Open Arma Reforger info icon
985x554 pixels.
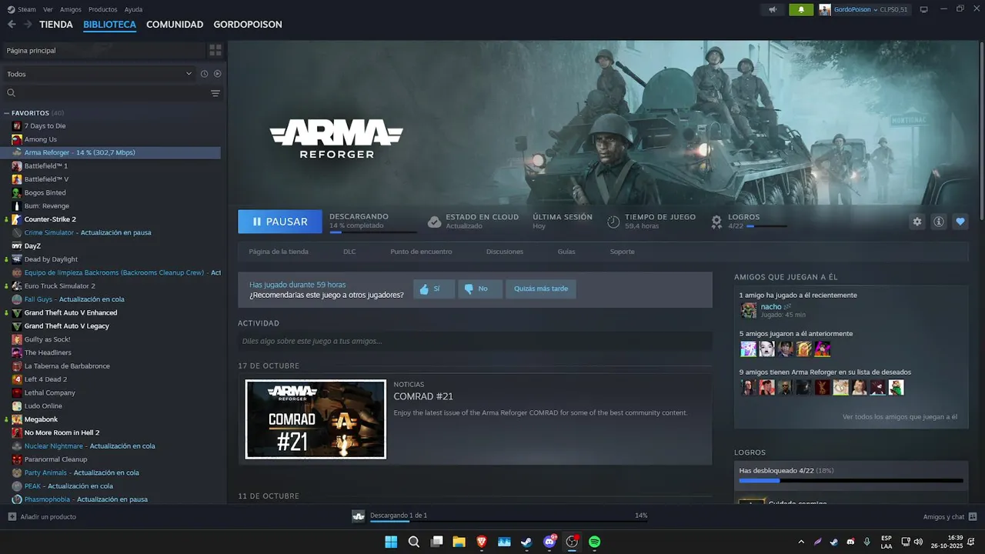click(x=939, y=222)
